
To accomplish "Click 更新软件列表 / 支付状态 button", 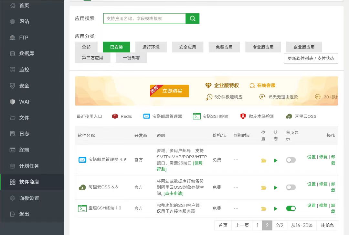I will pyautogui.click(x=311, y=58).
